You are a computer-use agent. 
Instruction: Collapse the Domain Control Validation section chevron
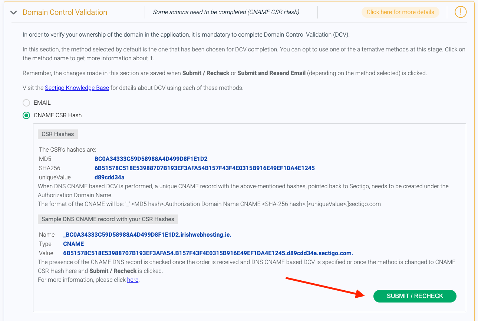14,12
